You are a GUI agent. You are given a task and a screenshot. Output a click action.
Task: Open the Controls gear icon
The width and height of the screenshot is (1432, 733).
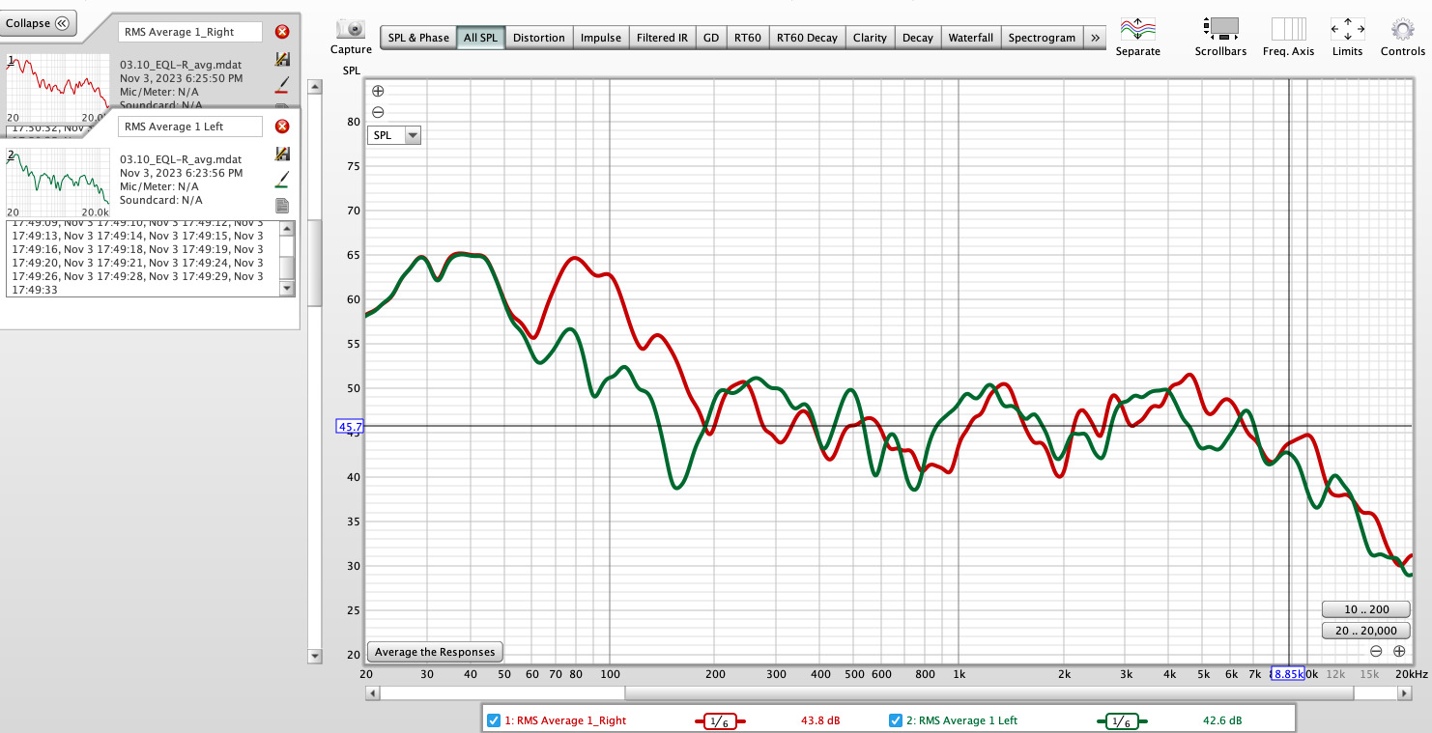[1403, 28]
